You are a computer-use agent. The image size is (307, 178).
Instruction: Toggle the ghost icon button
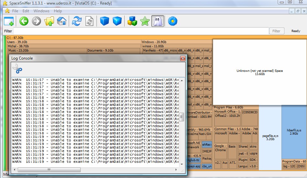158,21
